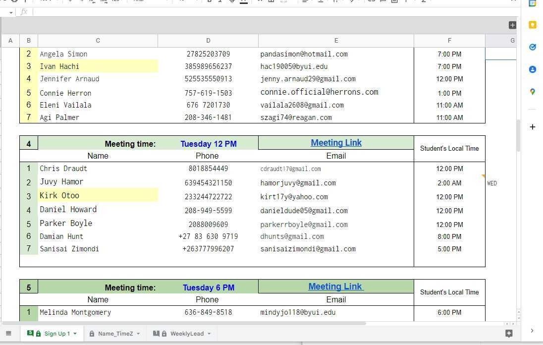Open the Meeting Link for Tuesday 6 PM

point(336,287)
